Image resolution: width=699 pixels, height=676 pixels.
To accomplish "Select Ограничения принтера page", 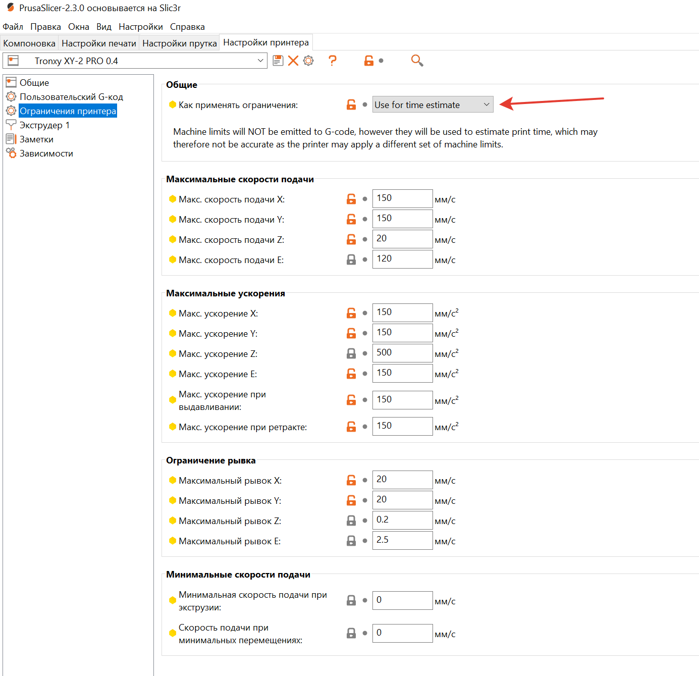I will pyautogui.click(x=68, y=111).
